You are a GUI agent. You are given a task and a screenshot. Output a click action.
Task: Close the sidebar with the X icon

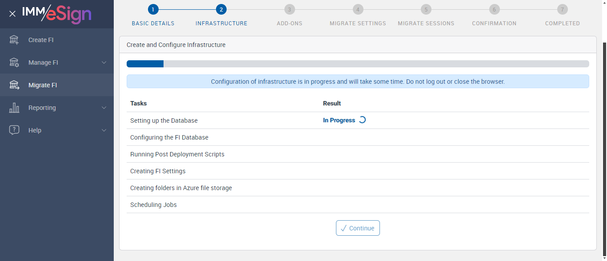pyautogui.click(x=12, y=14)
